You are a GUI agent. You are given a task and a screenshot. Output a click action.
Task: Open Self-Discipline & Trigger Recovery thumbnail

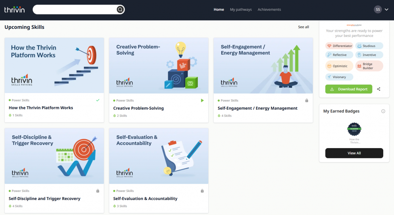[54, 156]
